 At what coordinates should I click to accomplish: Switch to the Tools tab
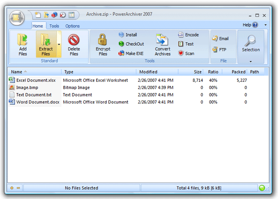click(54, 26)
